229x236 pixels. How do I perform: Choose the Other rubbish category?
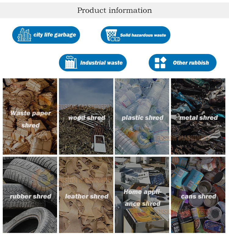pos(182,63)
